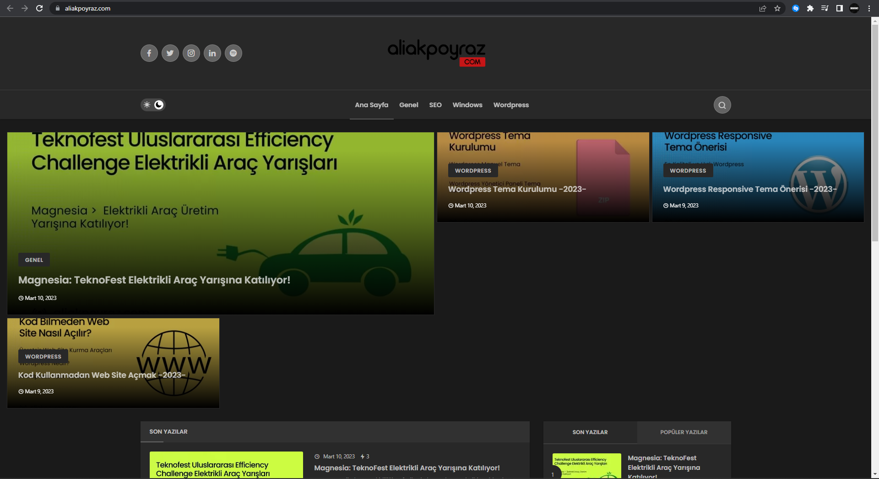Click the WORDPRESS badge on Kod Kullanmadan card
The width and height of the screenshot is (879, 479).
pos(43,356)
